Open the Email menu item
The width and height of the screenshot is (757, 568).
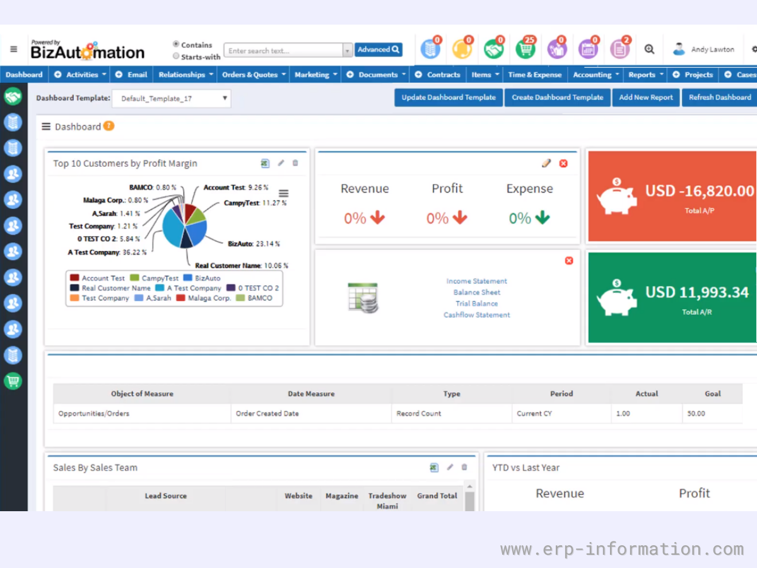coord(131,74)
